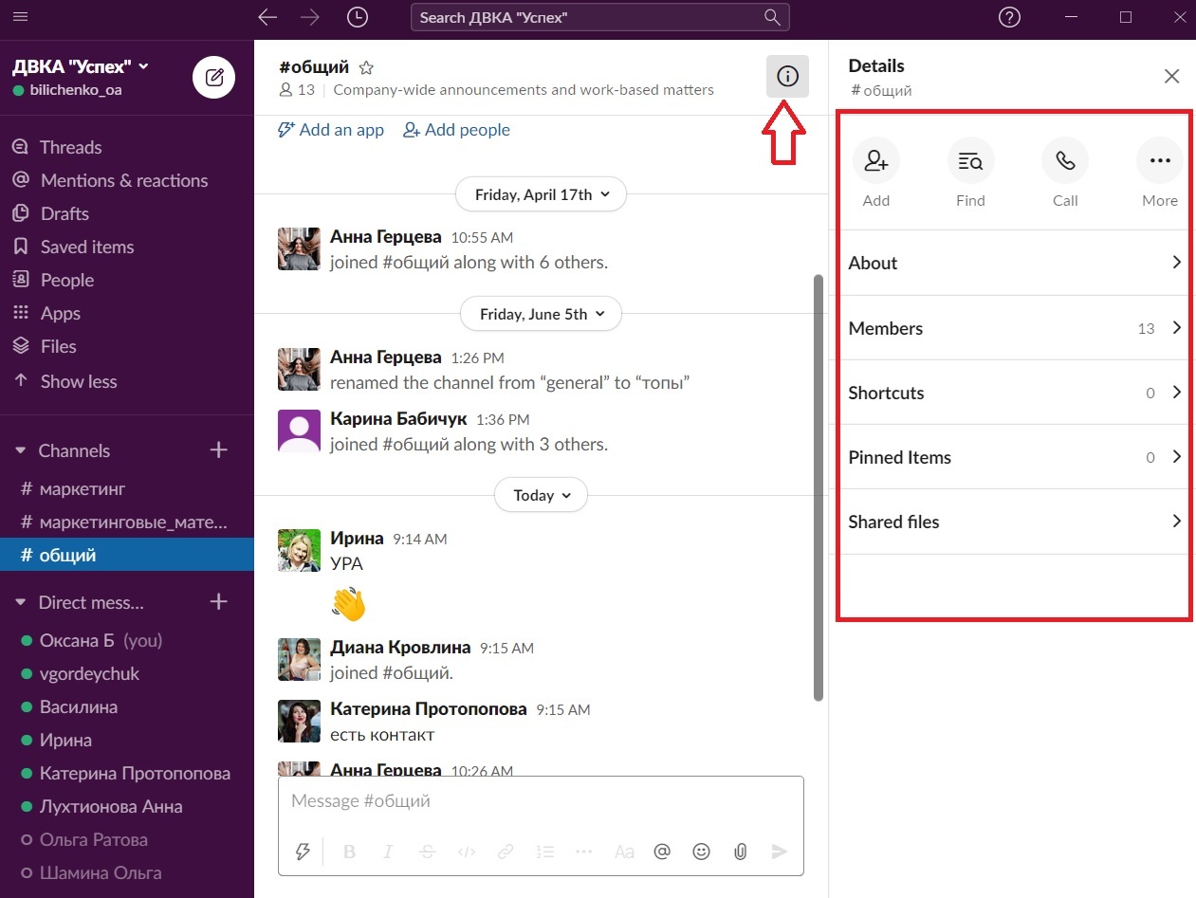Screen dimensions: 1196x898
Task: Open the history clock icon
Action: (x=357, y=17)
